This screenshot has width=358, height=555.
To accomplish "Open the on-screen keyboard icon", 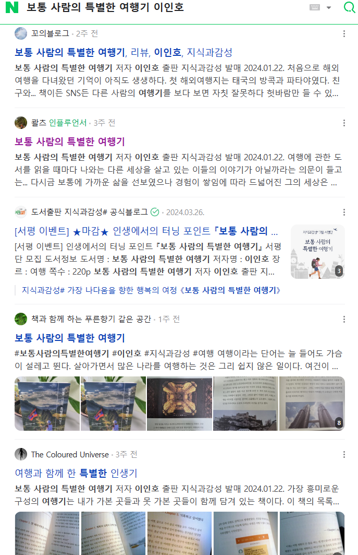I will tap(315, 7).
